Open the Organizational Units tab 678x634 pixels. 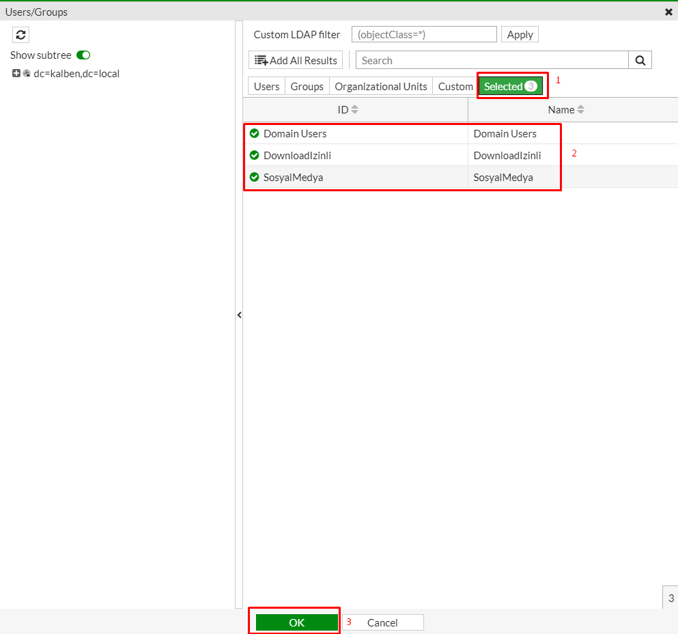pos(381,87)
